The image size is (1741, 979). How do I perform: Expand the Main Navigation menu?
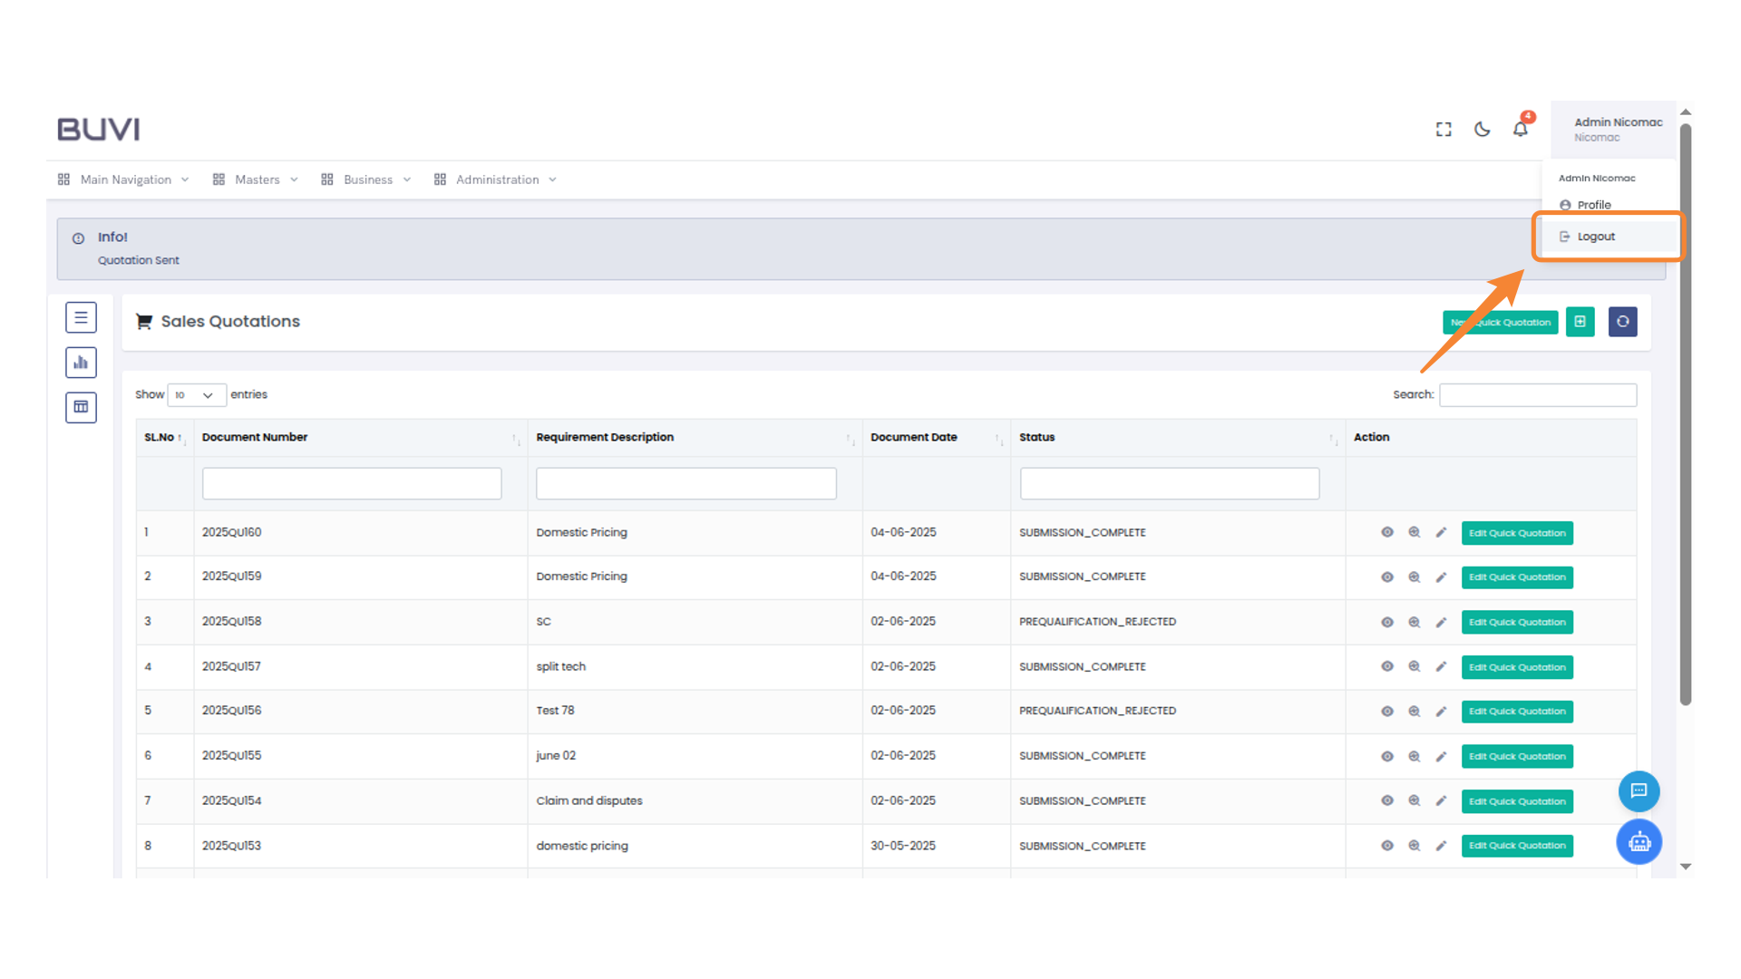pos(124,179)
